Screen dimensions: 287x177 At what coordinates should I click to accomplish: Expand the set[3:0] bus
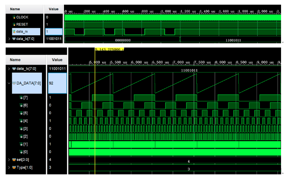click(9, 160)
